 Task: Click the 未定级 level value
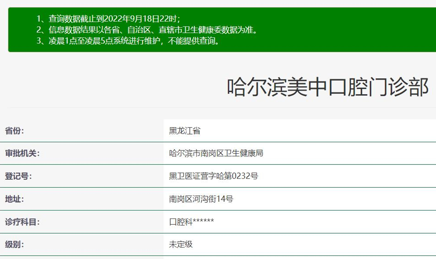pyautogui.click(x=181, y=244)
